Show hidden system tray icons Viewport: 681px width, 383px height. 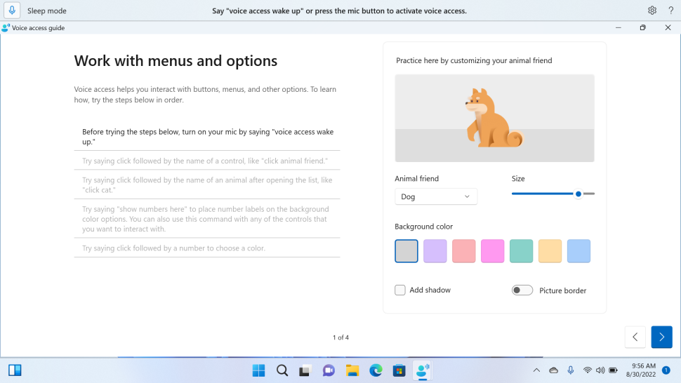(536, 370)
